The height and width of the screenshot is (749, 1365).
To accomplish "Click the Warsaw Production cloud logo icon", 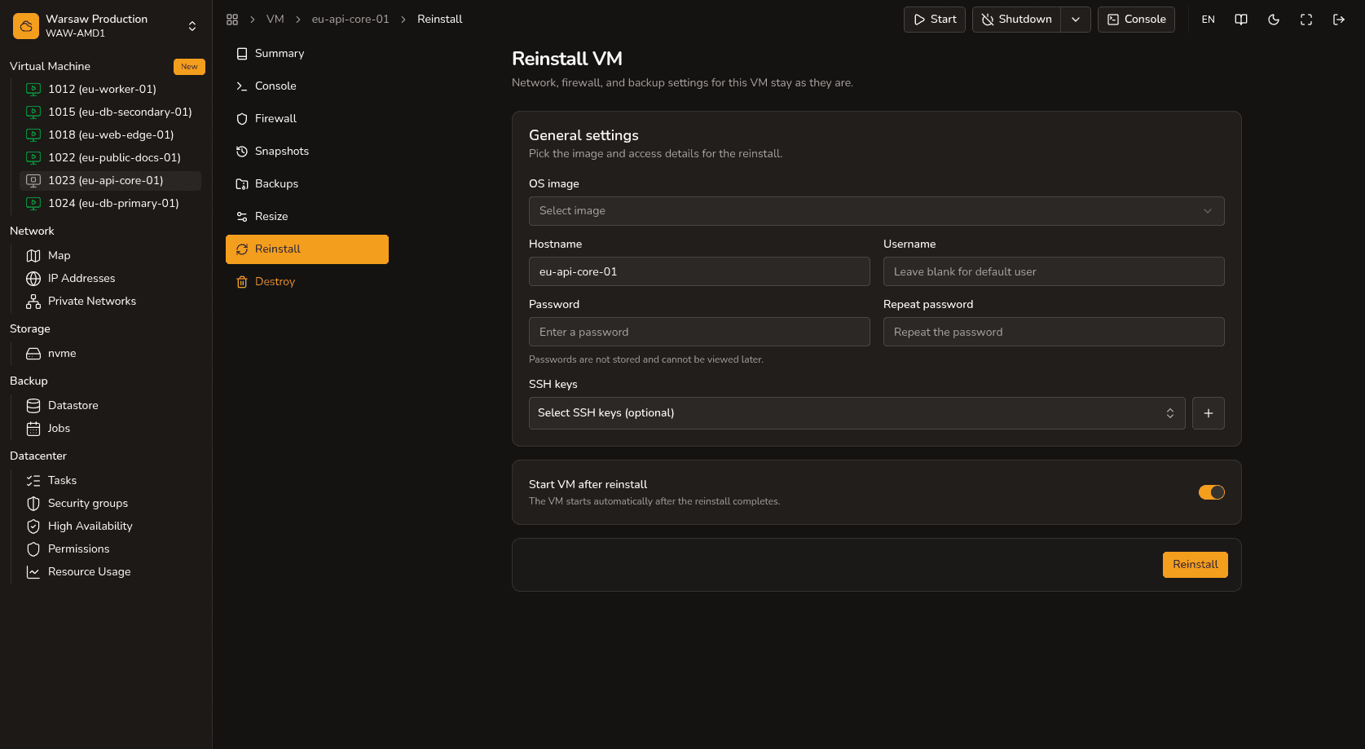I will click(26, 26).
